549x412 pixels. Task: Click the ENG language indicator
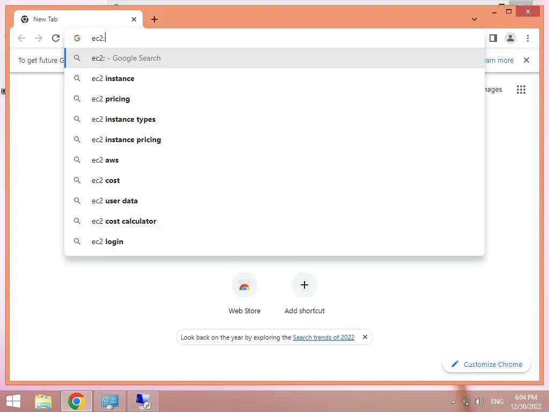497,402
